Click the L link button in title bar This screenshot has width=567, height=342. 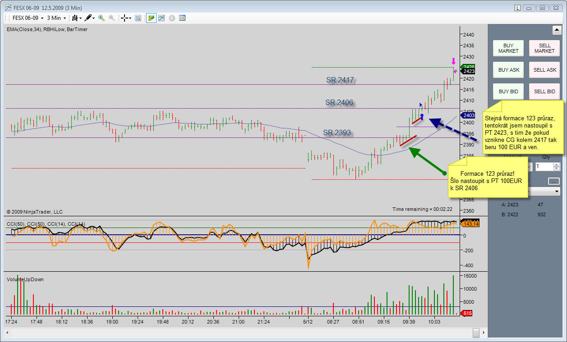click(x=517, y=8)
